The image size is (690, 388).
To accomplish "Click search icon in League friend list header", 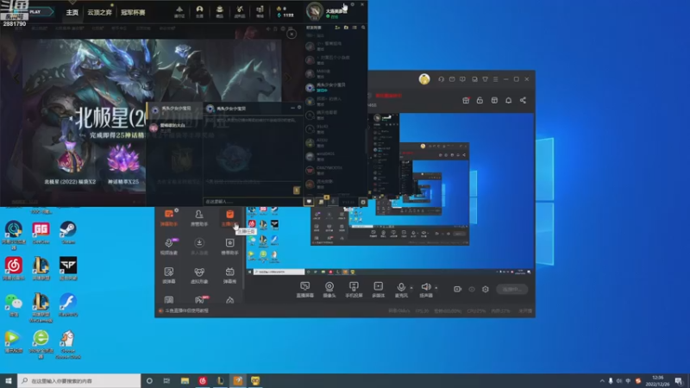I will pyautogui.click(x=363, y=28).
